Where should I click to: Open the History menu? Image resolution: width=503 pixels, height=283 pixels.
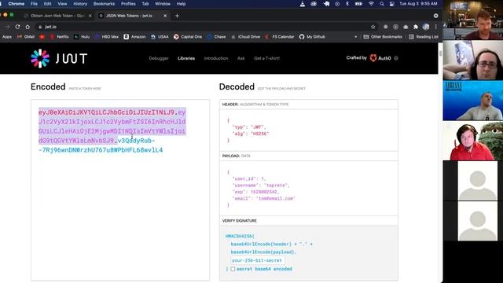pos(80,4)
